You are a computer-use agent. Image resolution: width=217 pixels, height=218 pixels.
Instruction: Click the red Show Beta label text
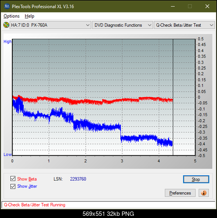pos(27,179)
